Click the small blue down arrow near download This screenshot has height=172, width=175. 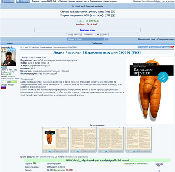click(159, 171)
